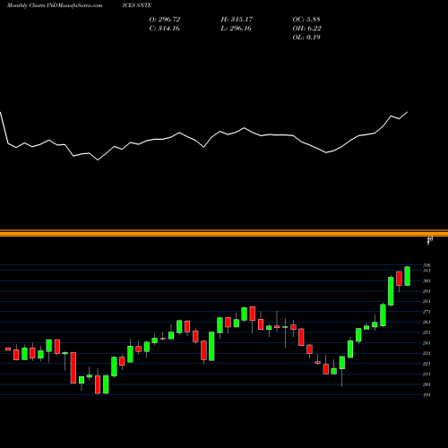Viewport: 448px width, 448px height.
Task: Click the 221 price axis label
Action: [x=426, y=364]
